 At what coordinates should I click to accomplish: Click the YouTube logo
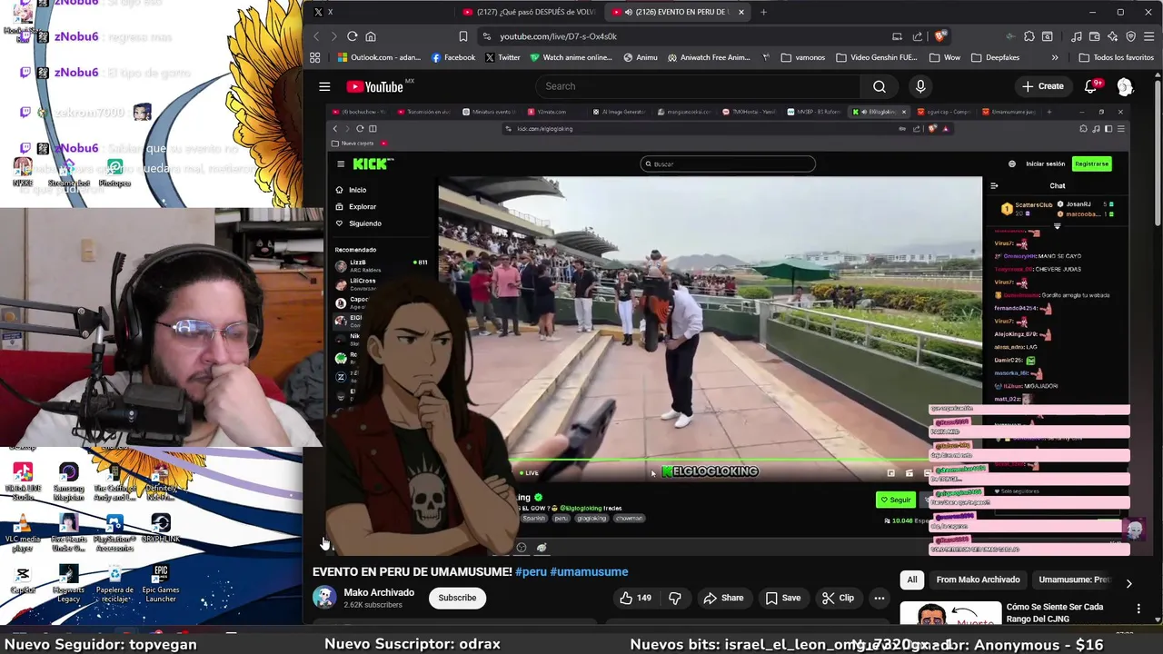(374, 86)
